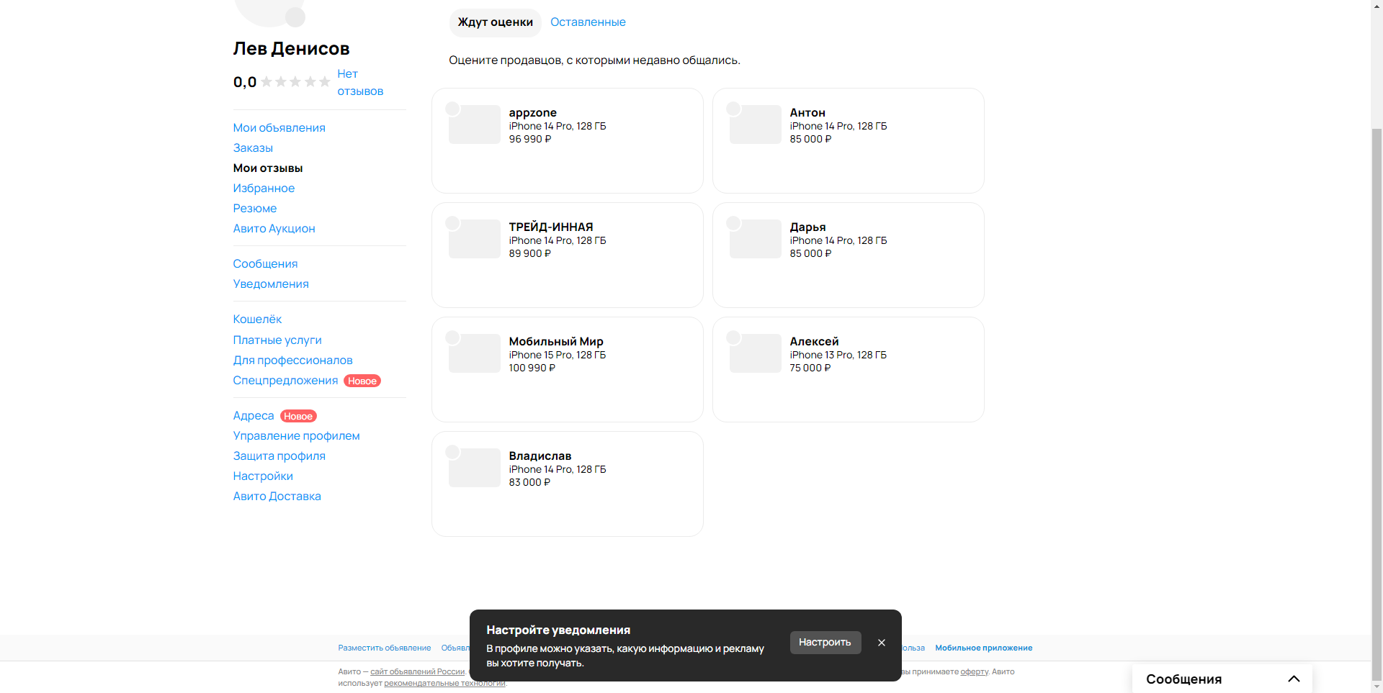Open Настройки in sidebar
This screenshot has height=693, width=1383.
(x=263, y=476)
